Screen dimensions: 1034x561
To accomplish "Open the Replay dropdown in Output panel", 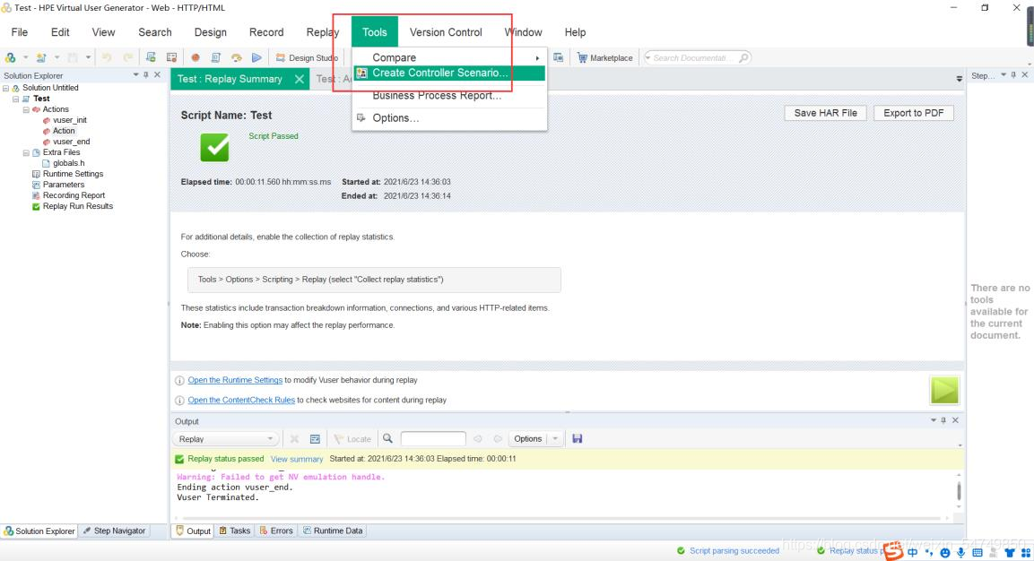I will 225,439.
